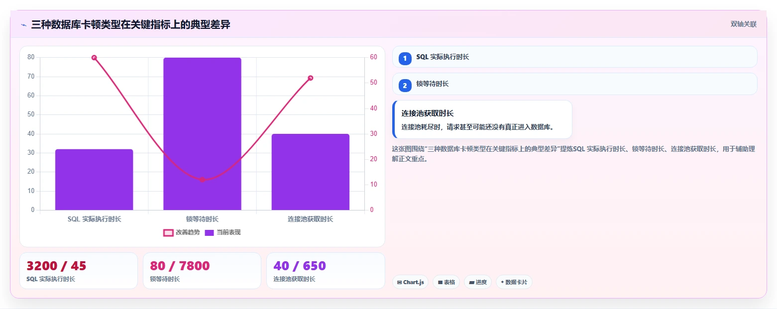Click the left axis value 80
Viewport: 777px width, 309px height.
point(31,57)
